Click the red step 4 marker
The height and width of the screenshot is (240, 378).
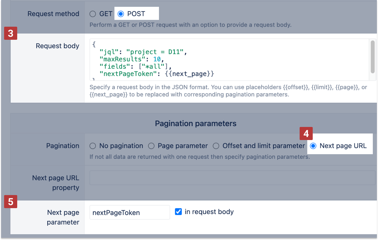click(306, 133)
